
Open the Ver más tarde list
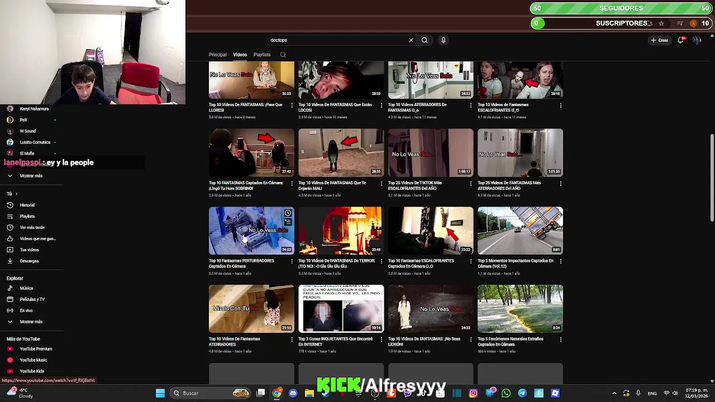click(x=32, y=227)
